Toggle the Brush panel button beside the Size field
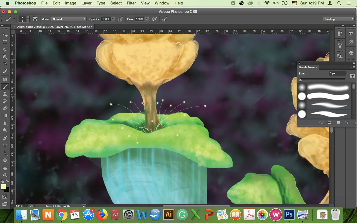The width and height of the screenshot is (357, 223). point(353,76)
